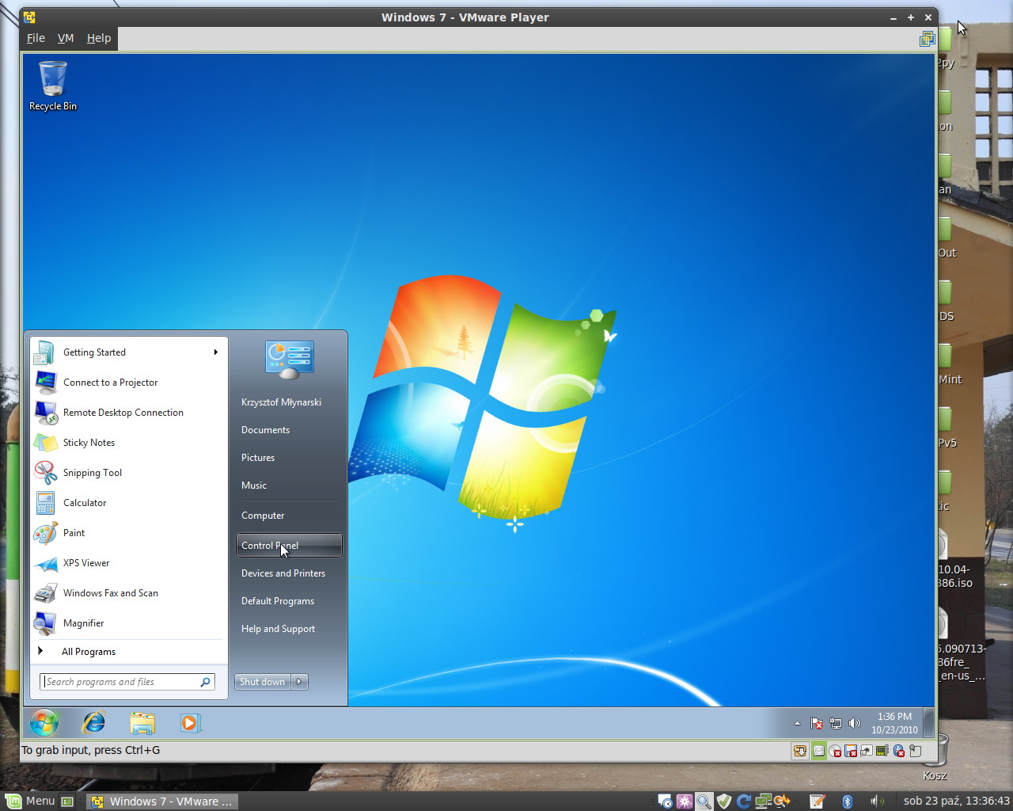The height and width of the screenshot is (811, 1013).
Task: Launch Windows Media Player from the taskbar
Action: pyautogui.click(x=190, y=722)
